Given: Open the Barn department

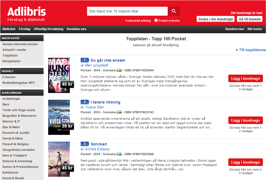Looking at the screenshot, I should point(6,104).
